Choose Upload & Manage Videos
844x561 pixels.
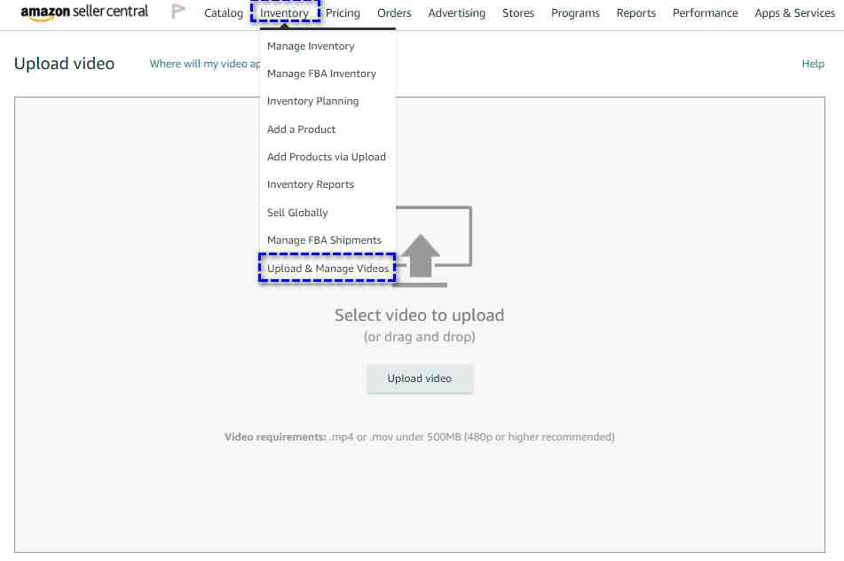[327, 269]
